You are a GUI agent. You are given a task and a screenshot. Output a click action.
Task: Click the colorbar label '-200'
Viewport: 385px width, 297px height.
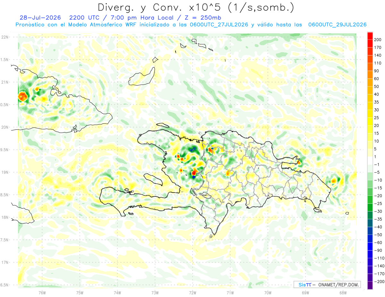coord(379,282)
